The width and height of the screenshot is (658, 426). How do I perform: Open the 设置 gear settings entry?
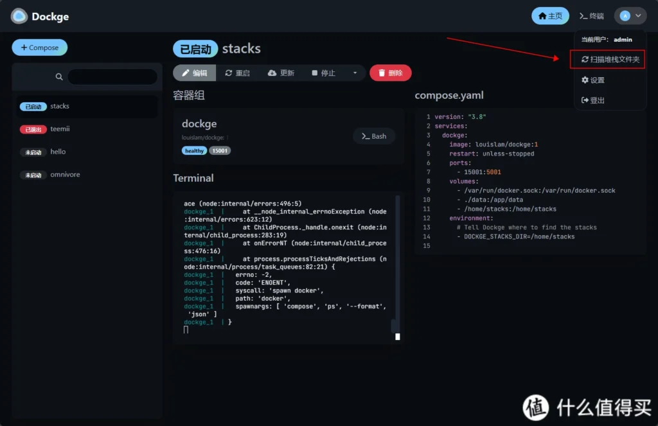[592, 80]
